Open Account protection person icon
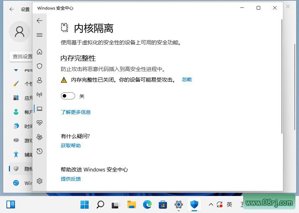Image resolution: width=299 pixels, height=213 pixels. [x=40, y=80]
